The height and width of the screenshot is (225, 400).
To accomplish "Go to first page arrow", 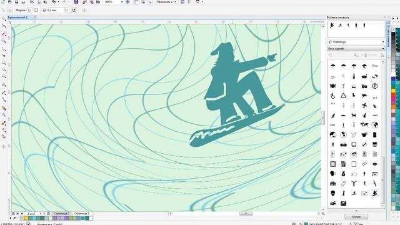I will [17, 214].
